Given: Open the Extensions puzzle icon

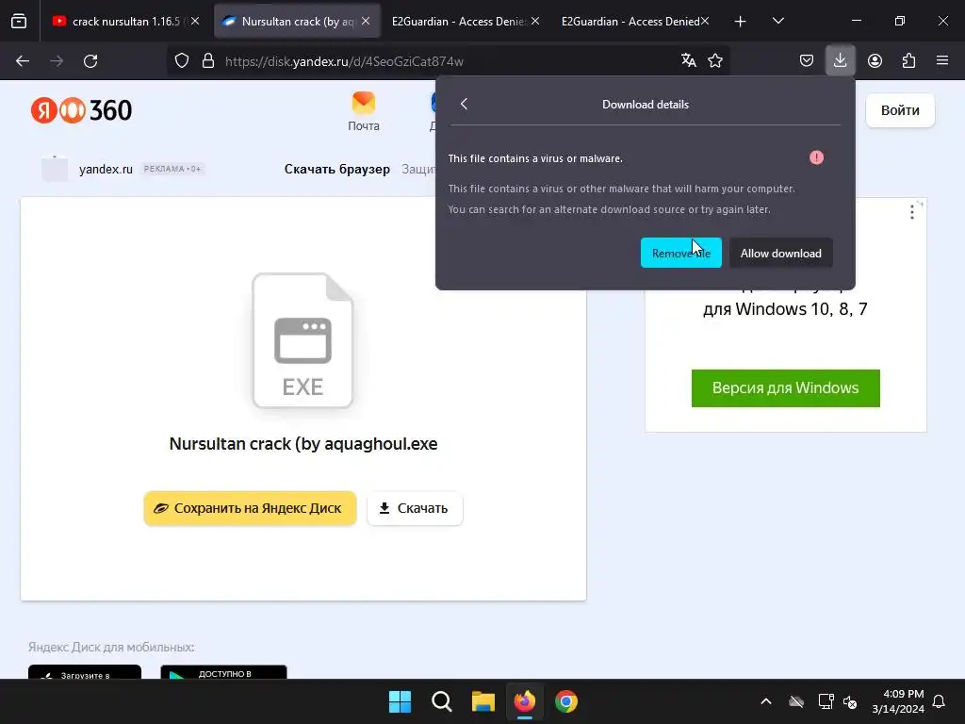Looking at the screenshot, I should coord(908,60).
